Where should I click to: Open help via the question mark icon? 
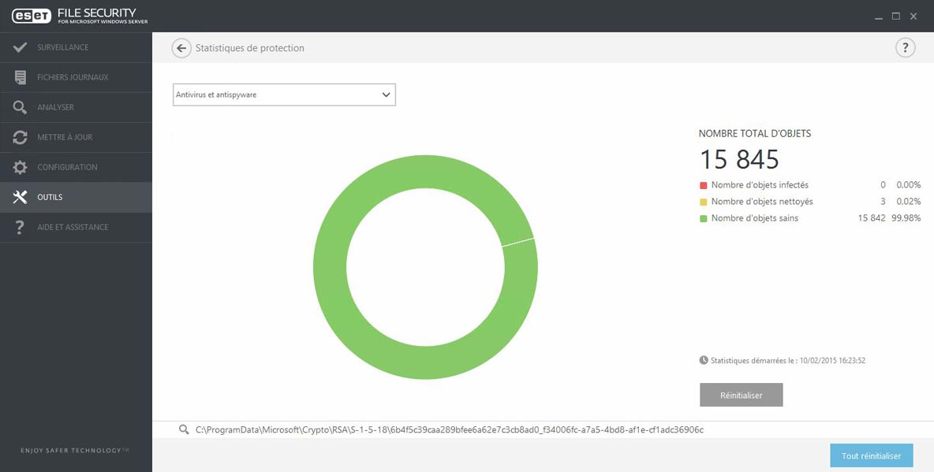pyautogui.click(x=905, y=48)
